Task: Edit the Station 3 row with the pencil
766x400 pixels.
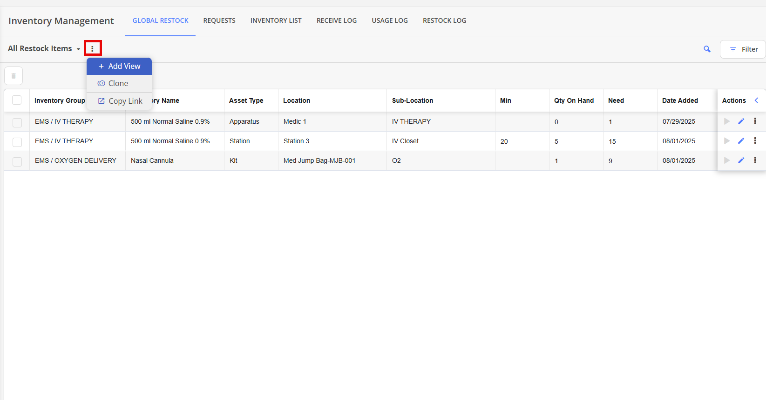Action: pyautogui.click(x=741, y=141)
